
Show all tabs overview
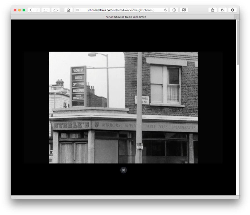pyautogui.click(x=223, y=10)
